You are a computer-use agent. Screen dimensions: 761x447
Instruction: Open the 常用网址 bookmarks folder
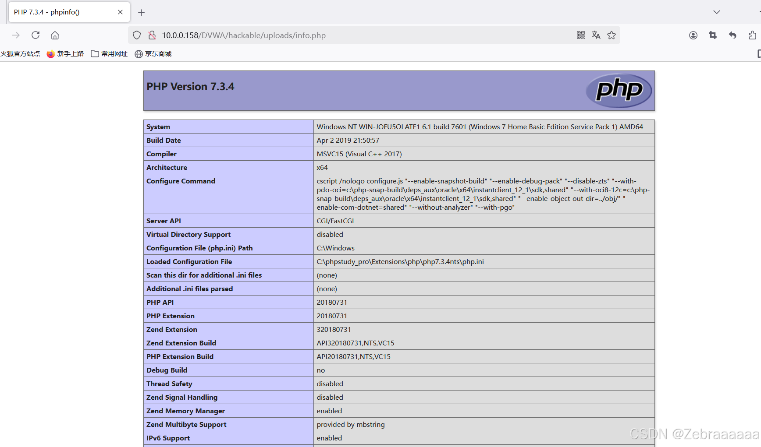[x=109, y=54]
